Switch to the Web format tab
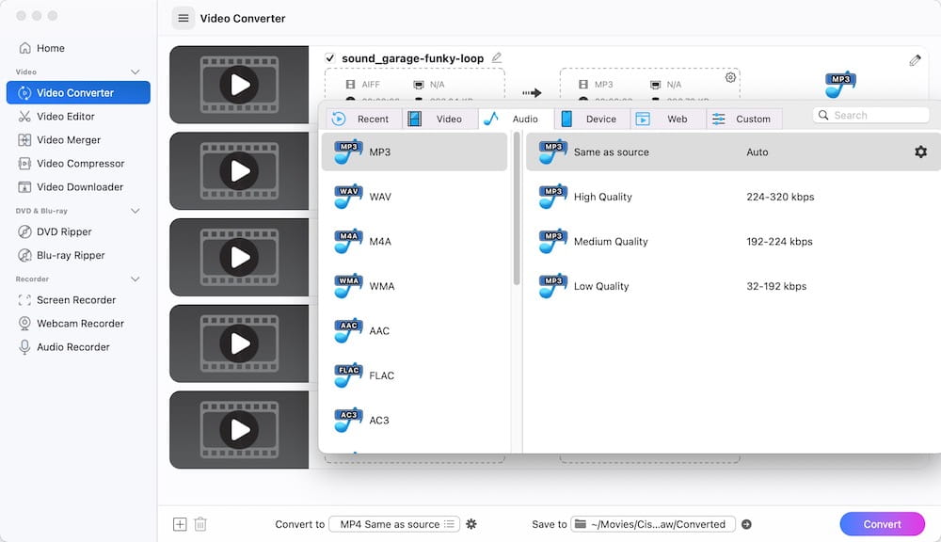Image resolution: width=941 pixels, height=542 pixels. (668, 119)
